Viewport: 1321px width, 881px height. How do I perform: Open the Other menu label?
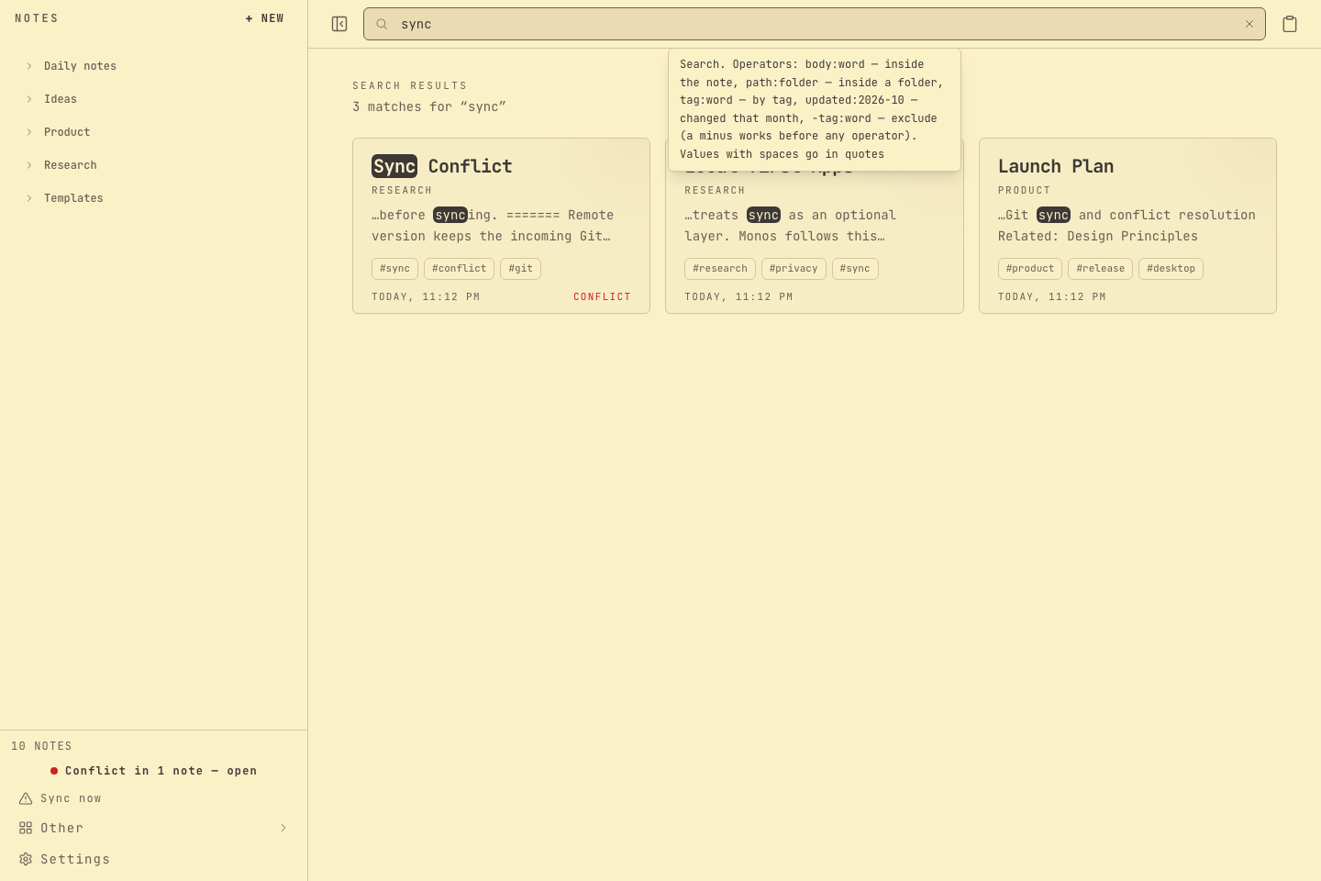pos(61,828)
